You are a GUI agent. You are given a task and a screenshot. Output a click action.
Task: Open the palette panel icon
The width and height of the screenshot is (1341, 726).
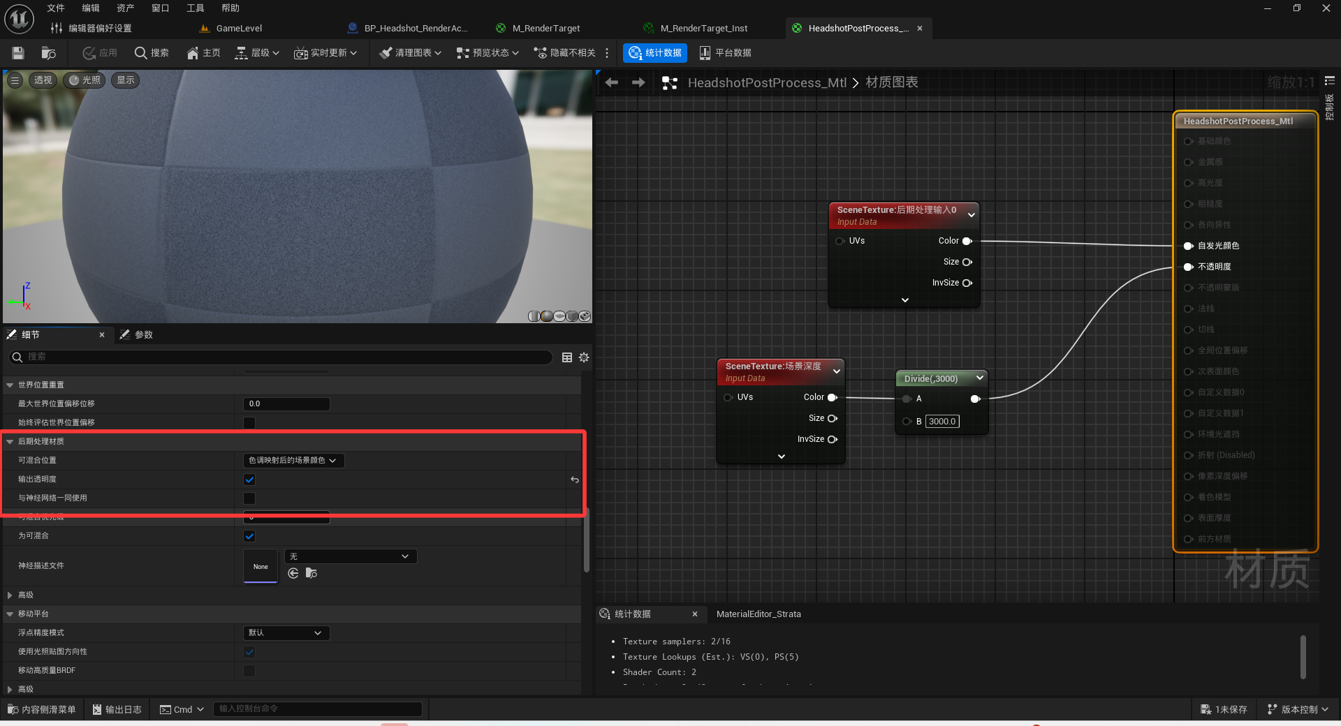(1330, 82)
